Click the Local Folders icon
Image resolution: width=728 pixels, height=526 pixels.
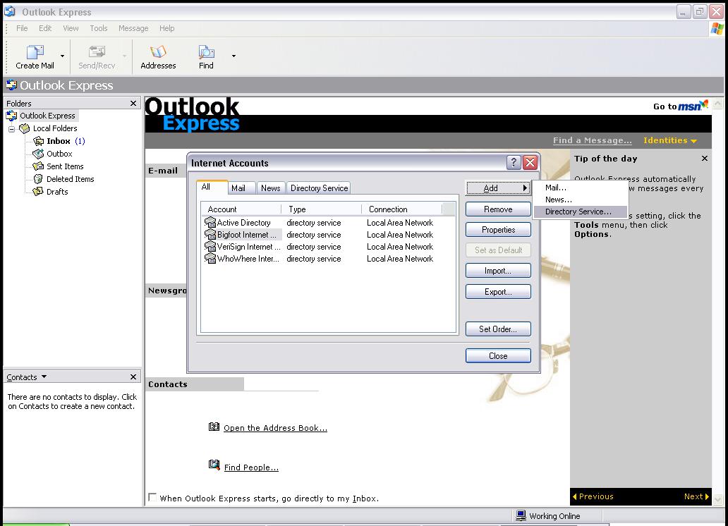25,128
